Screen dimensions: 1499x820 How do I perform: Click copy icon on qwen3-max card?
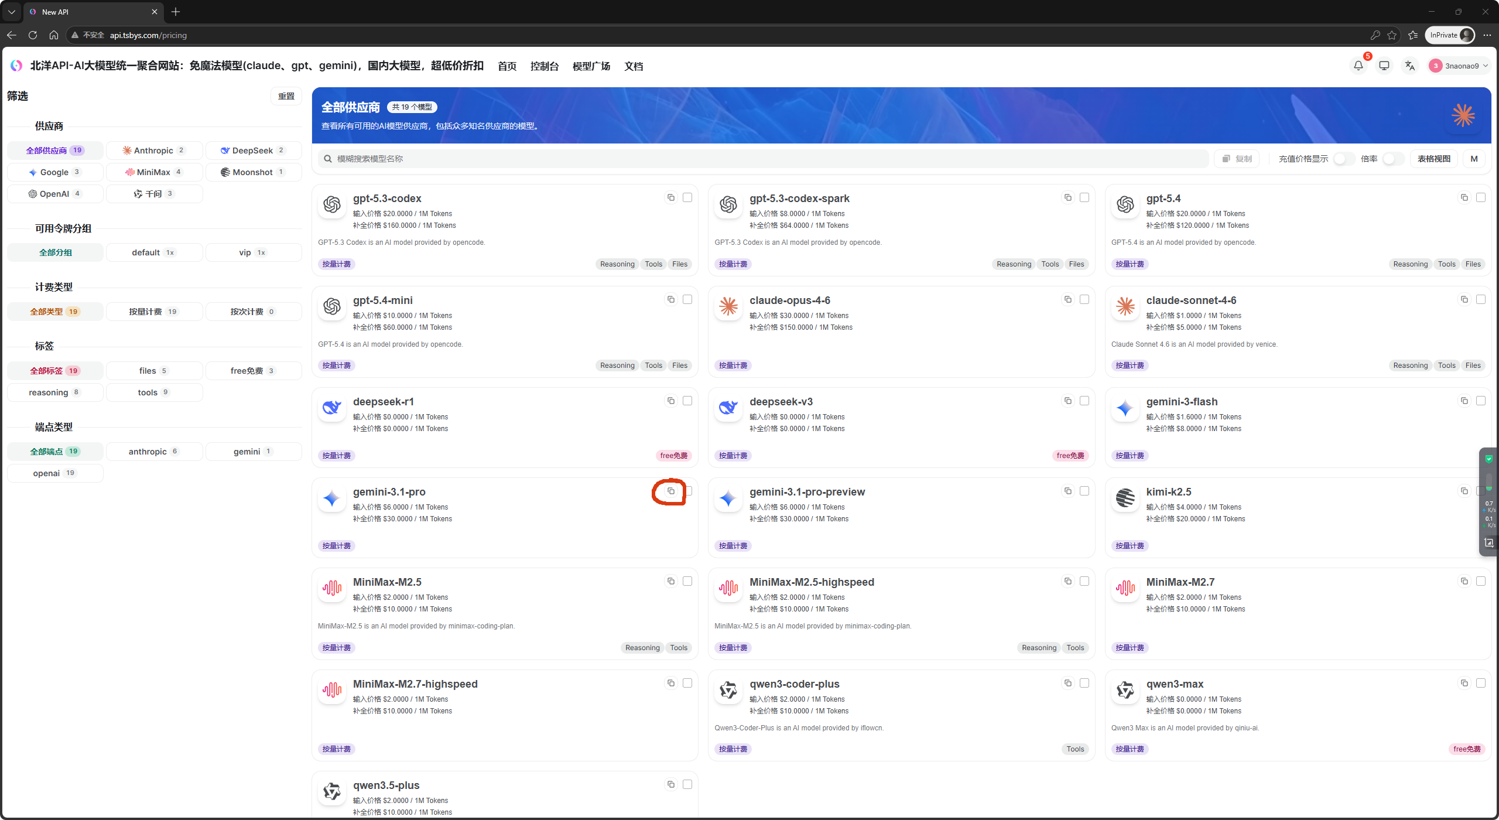(x=1464, y=683)
